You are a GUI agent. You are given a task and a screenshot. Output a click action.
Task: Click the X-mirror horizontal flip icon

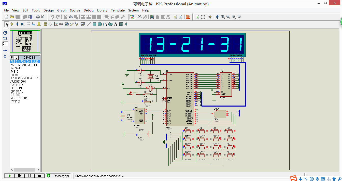coord(5,51)
